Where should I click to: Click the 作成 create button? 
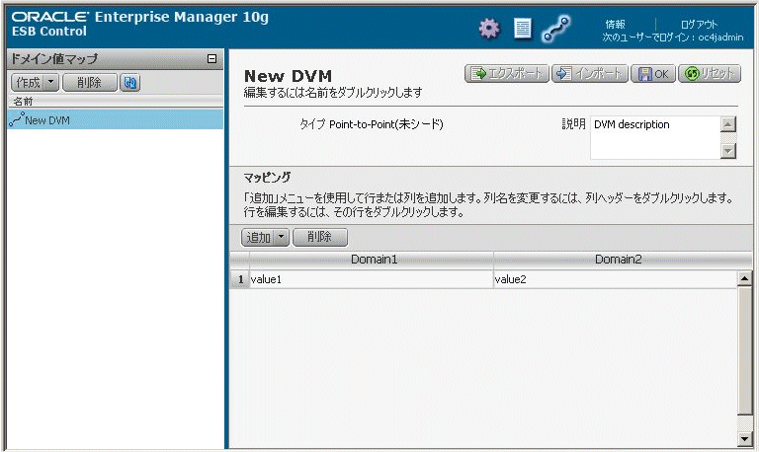(28, 83)
